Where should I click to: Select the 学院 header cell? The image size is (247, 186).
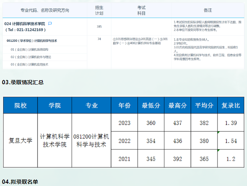pos(55,105)
